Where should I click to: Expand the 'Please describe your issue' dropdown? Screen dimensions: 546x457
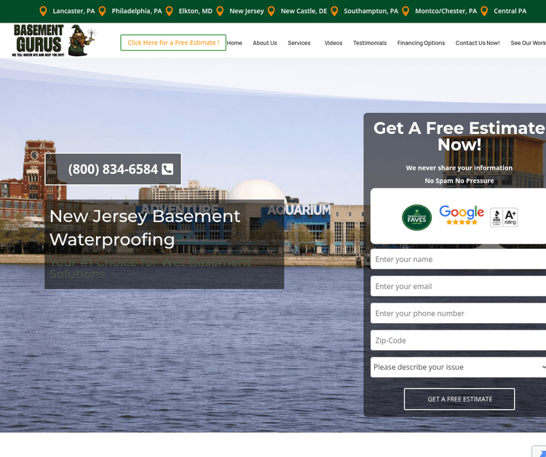coord(458,367)
